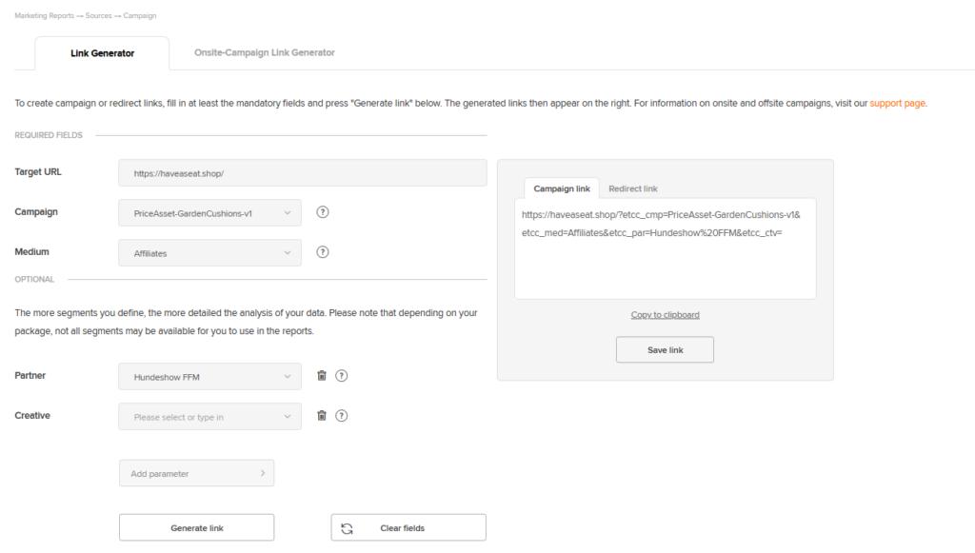The image size is (975, 553).
Task: Open help icon for Partner field
Action: tap(342, 375)
